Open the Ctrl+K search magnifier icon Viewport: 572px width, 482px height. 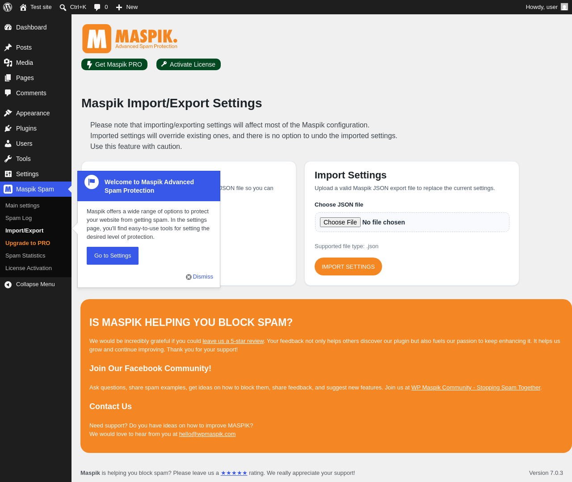pos(63,7)
